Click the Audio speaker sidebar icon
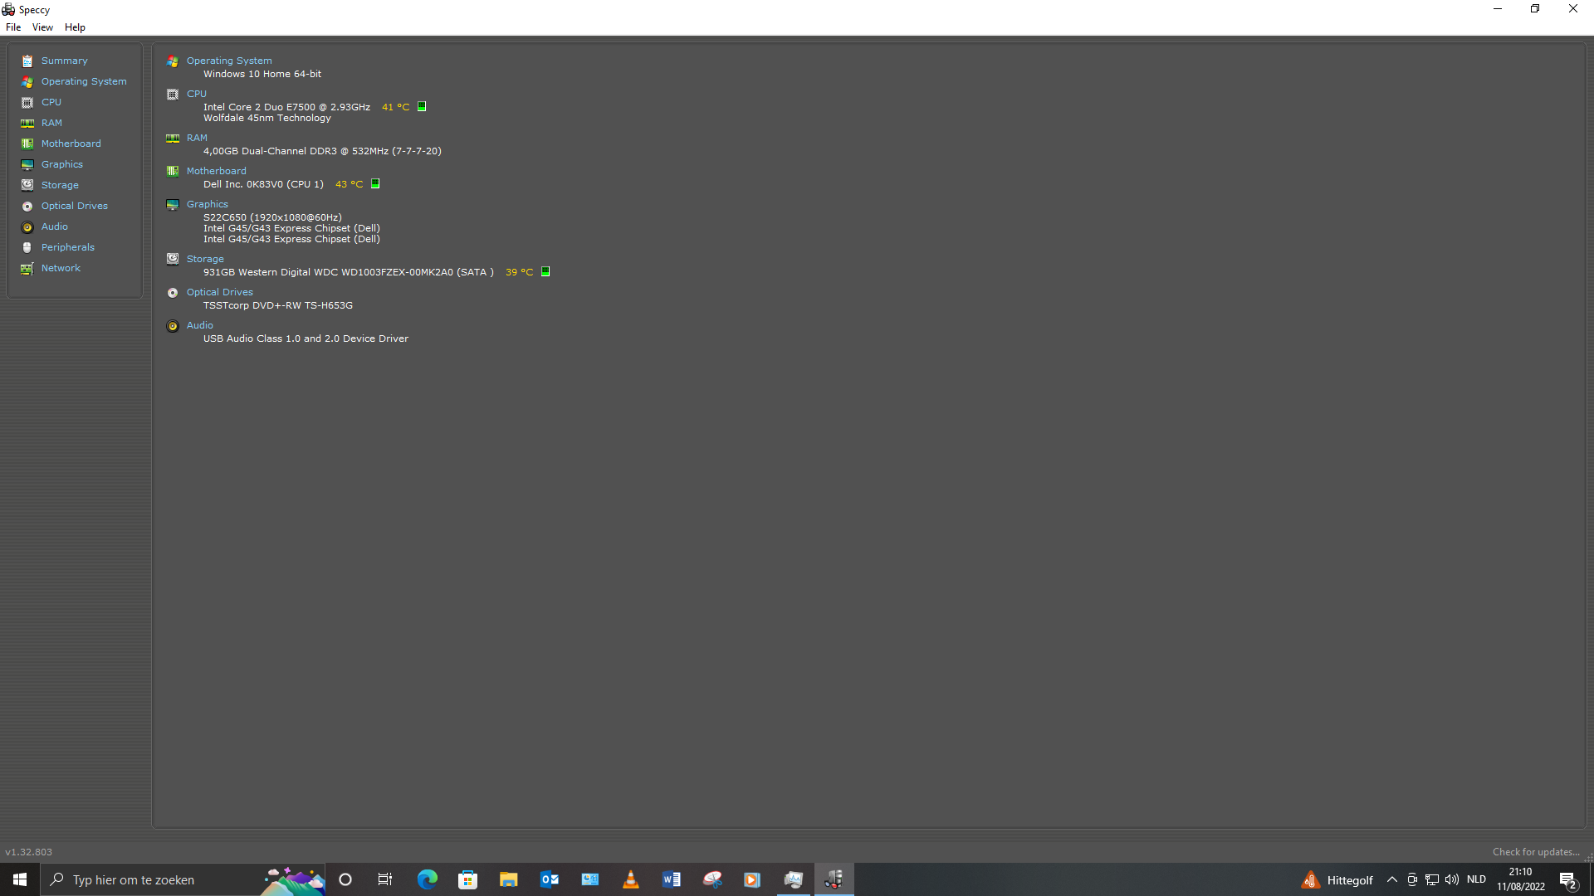The height and width of the screenshot is (896, 1594). click(x=27, y=226)
